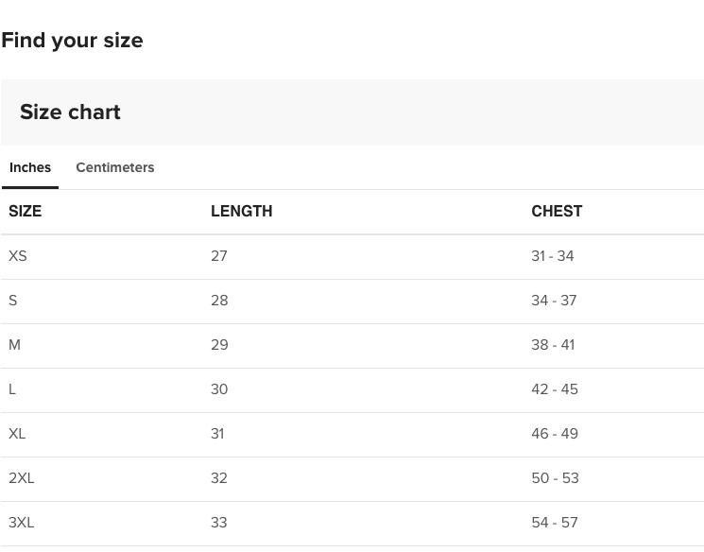Screen dimensions: 704x552
Task: Select the S size row label
Action: [x=13, y=301]
